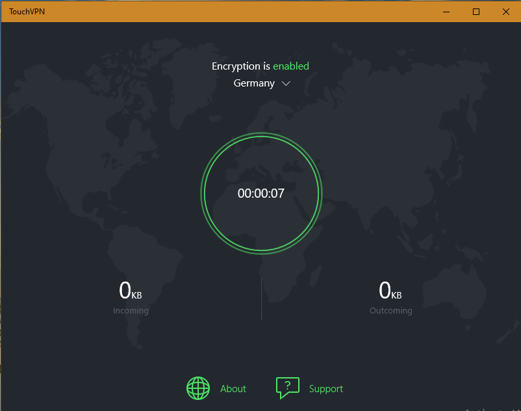Image resolution: width=521 pixels, height=411 pixels.
Task: Click the green globe About icon
Action: tap(198, 388)
